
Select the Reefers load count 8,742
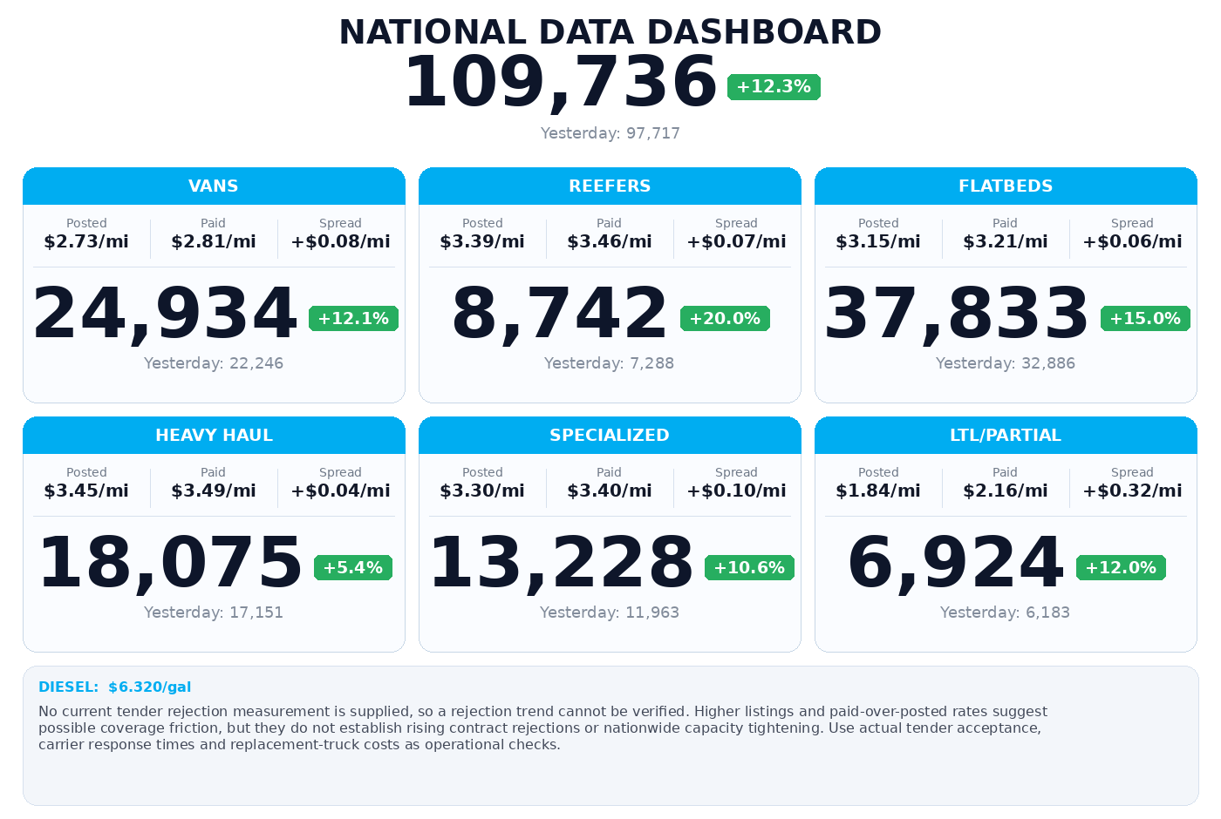point(560,314)
